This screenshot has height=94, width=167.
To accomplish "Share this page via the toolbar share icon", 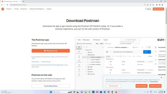I will click(x=150, y=5).
